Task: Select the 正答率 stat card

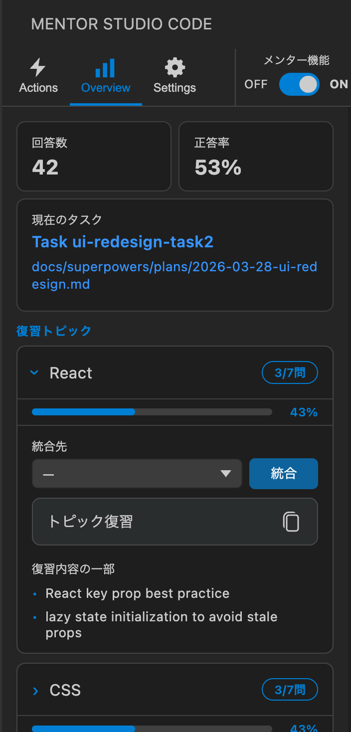Action: pos(256,156)
